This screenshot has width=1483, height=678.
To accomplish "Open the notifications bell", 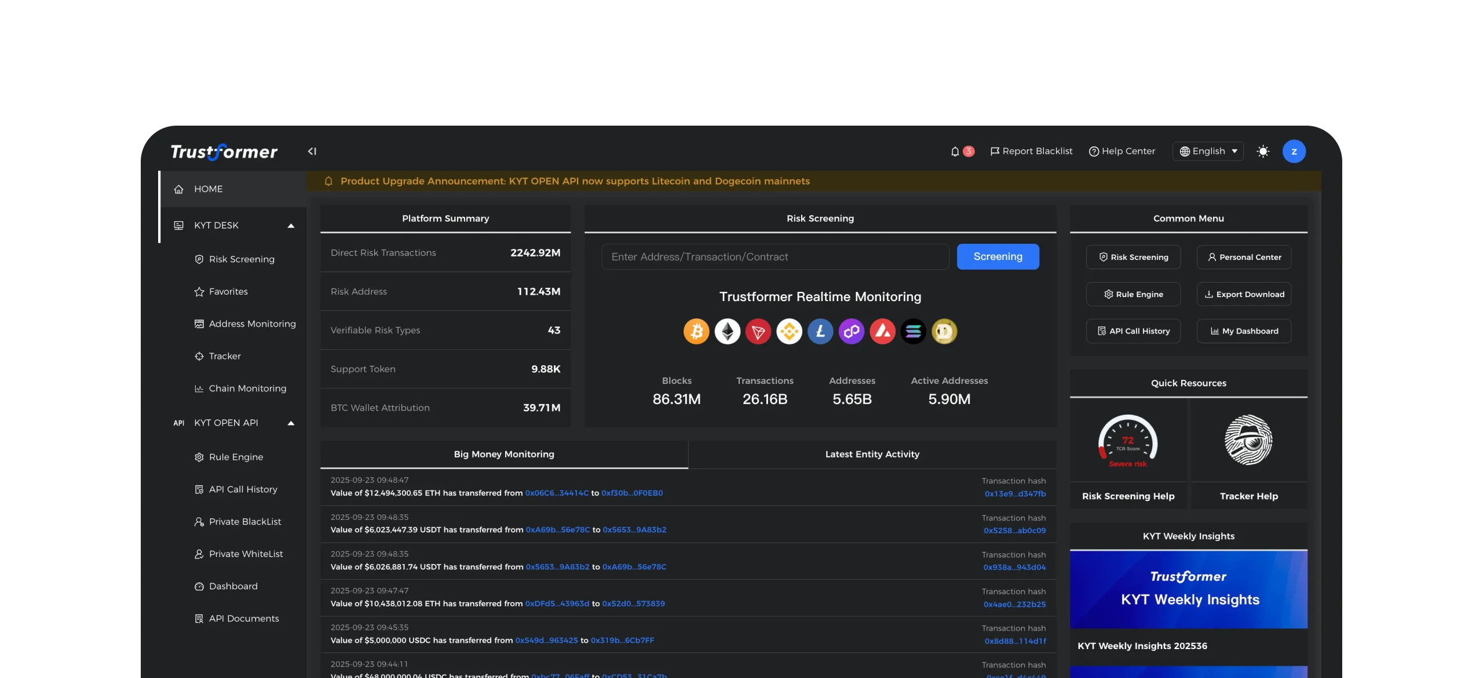I will pyautogui.click(x=955, y=152).
